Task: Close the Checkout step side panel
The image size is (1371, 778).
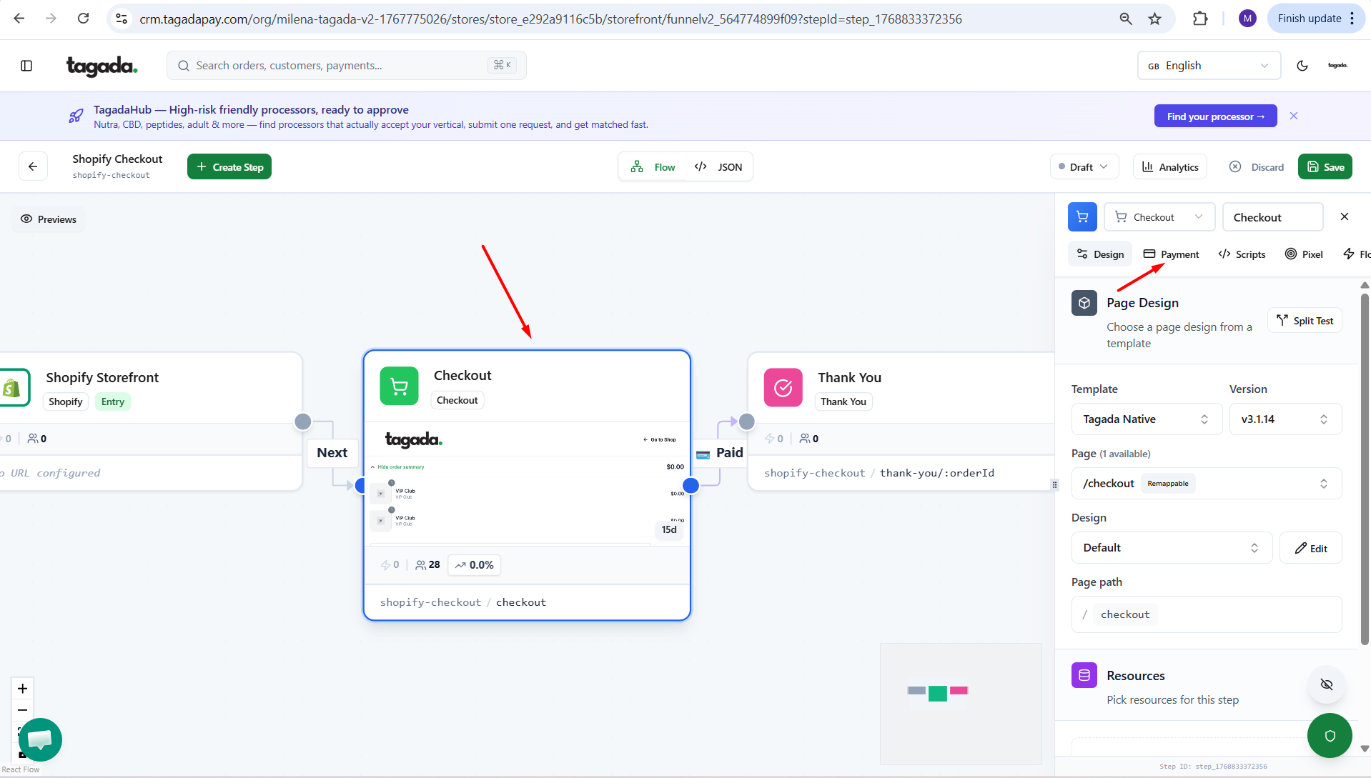Action: pyautogui.click(x=1344, y=217)
